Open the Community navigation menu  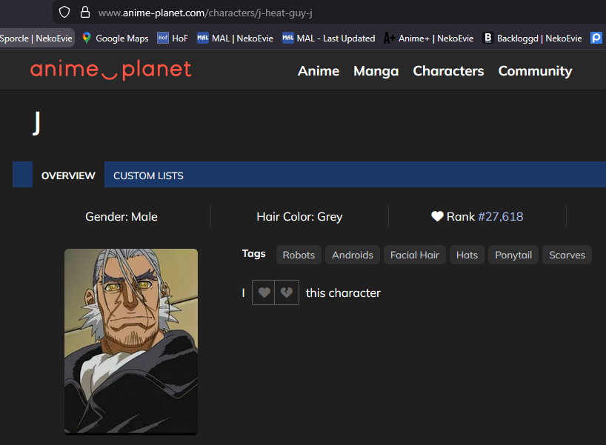point(536,71)
